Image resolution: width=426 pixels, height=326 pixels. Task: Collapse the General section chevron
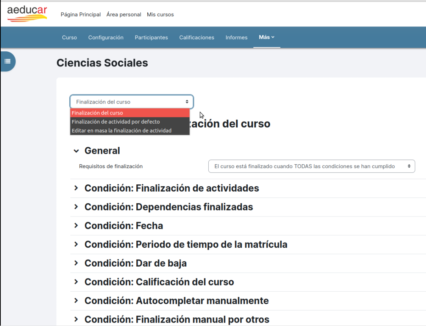coord(76,151)
